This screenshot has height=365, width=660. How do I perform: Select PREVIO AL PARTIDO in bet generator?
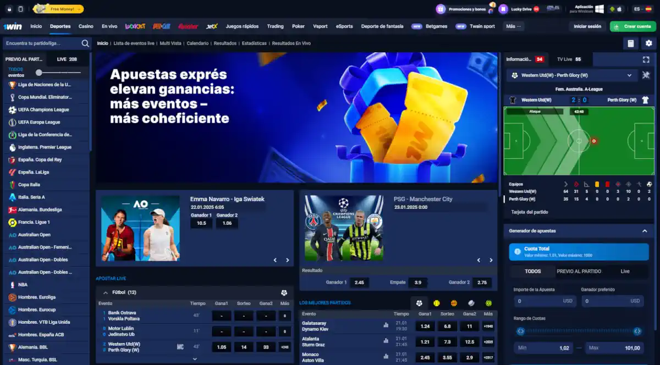(x=579, y=271)
